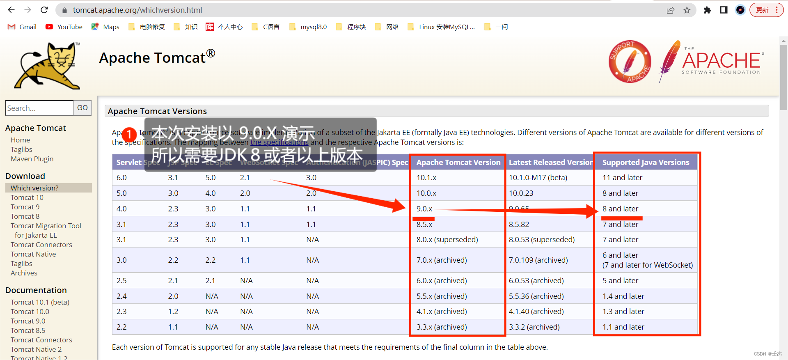This screenshot has height=360, width=788.
Task: Go forward in browser history
Action: click(x=28, y=10)
